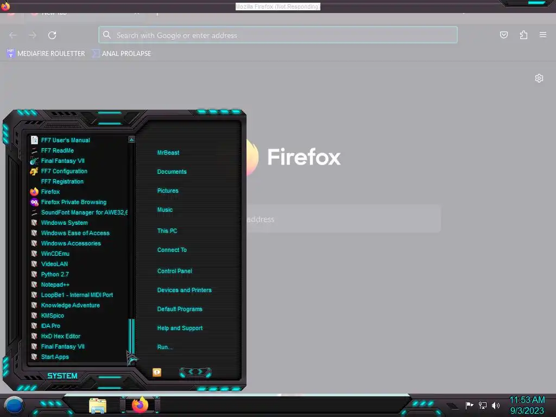556x417 pixels.
Task: Open This PC from the start menu
Action: (167, 231)
